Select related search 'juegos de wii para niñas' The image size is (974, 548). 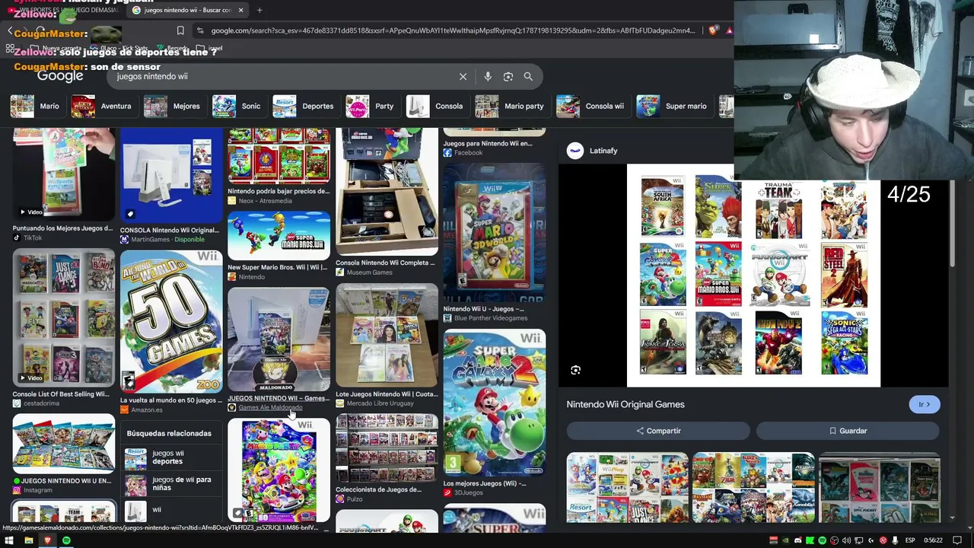coord(171,484)
